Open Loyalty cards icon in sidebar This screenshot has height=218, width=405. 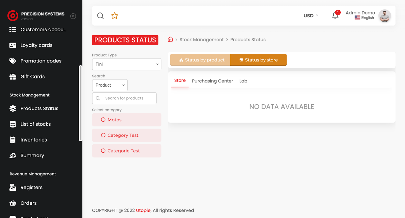[x=13, y=45]
